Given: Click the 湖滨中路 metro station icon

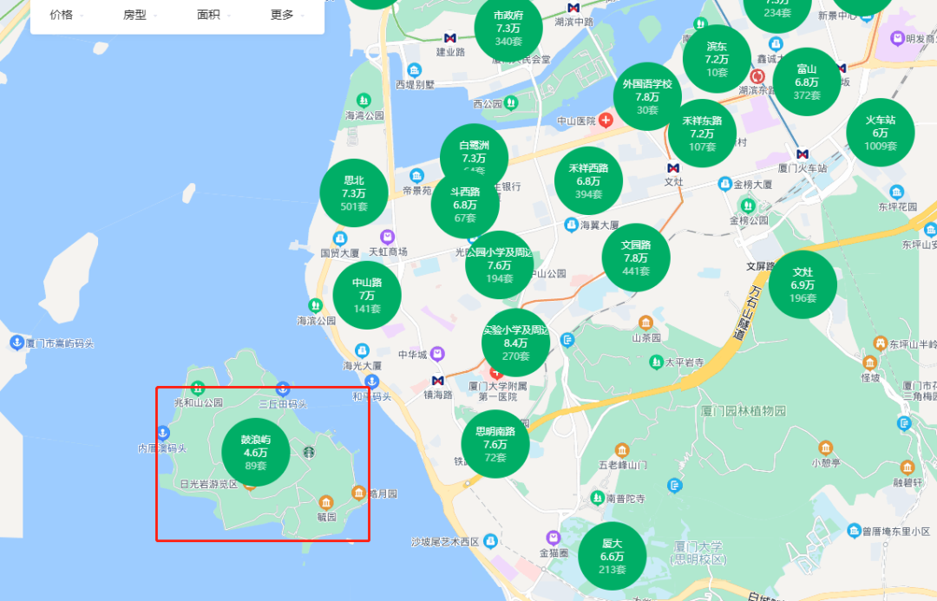Looking at the screenshot, I should 573,8.
